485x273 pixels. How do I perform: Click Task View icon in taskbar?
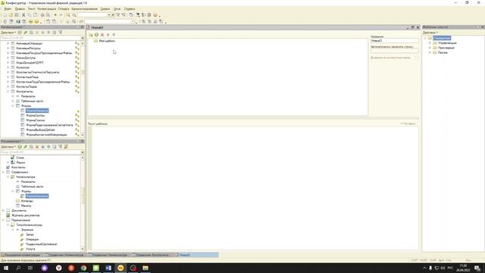click(x=30, y=268)
